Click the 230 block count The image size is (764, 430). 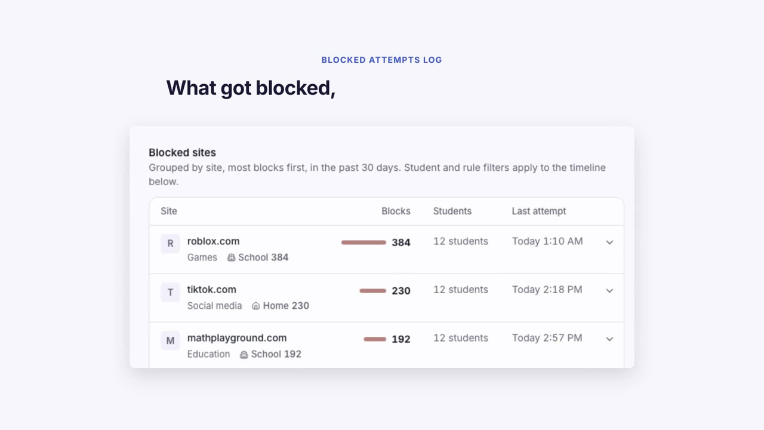(x=401, y=291)
